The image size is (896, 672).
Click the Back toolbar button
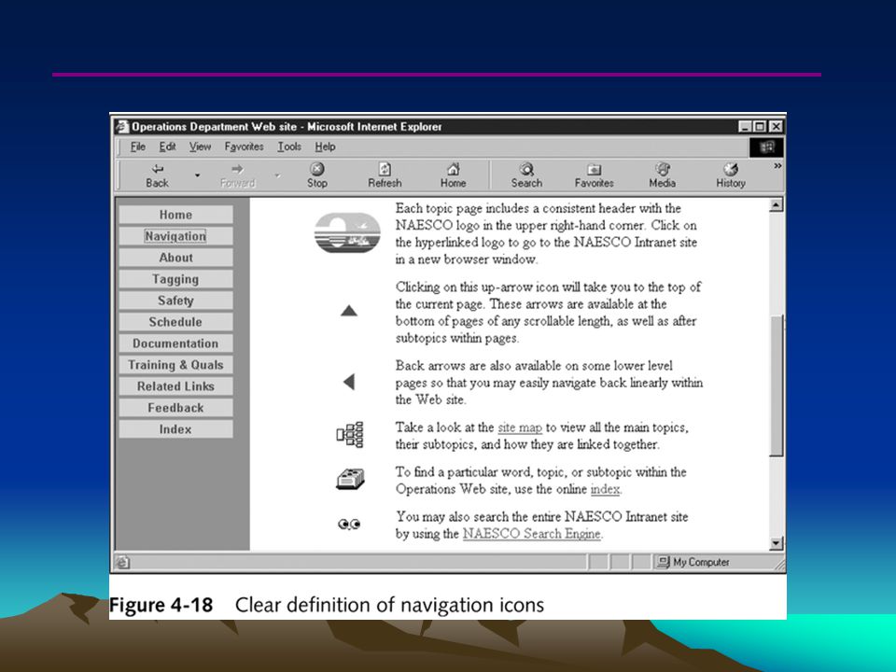(157, 175)
